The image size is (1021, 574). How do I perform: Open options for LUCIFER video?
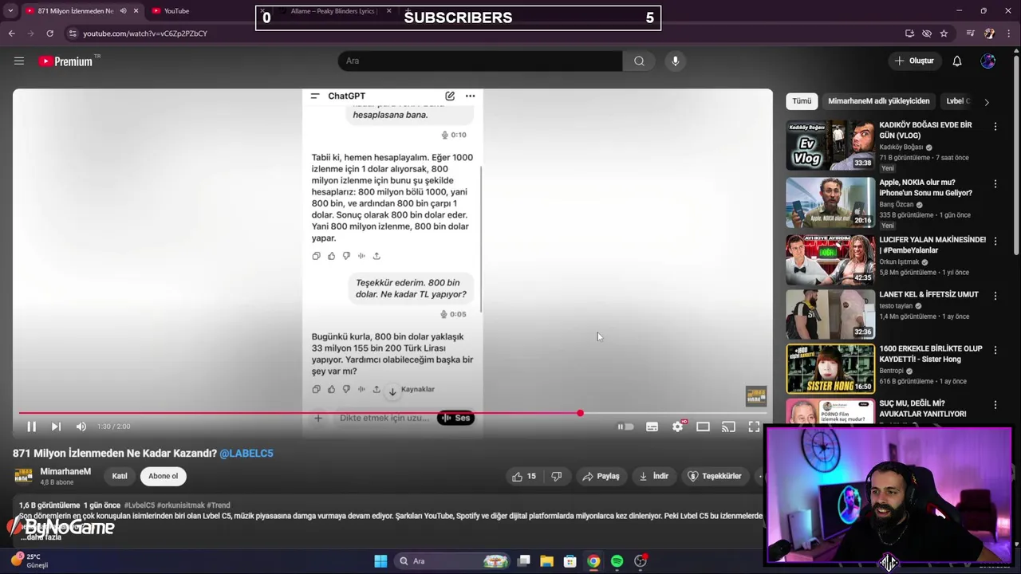[x=995, y=241]
